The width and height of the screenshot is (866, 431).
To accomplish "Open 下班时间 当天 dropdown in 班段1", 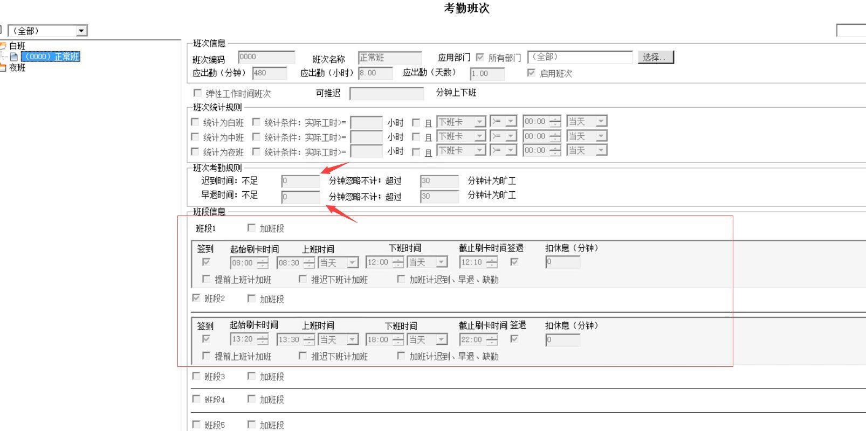I will click(x=428, y=262).
